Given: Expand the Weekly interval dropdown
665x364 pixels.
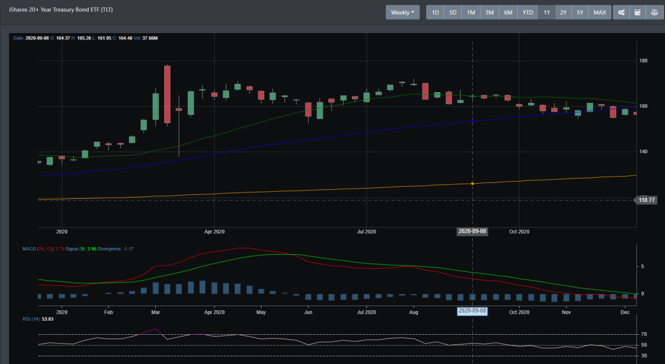Looking at the screenshot, I should tap(402, 12).
